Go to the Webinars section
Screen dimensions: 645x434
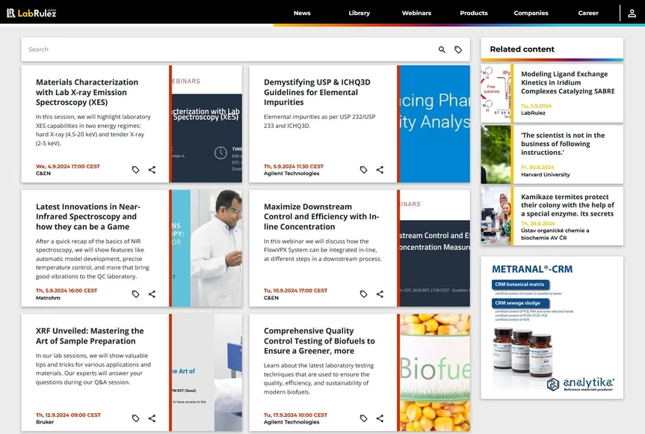tap(416, 13)
